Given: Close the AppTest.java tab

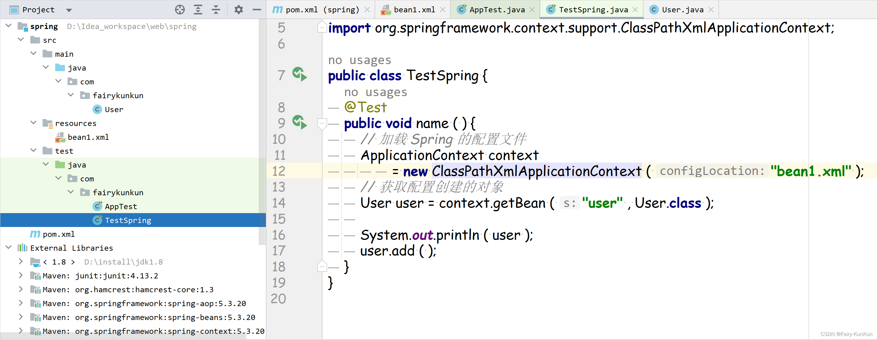Looking at the screenshot, I should pos(532,10).
